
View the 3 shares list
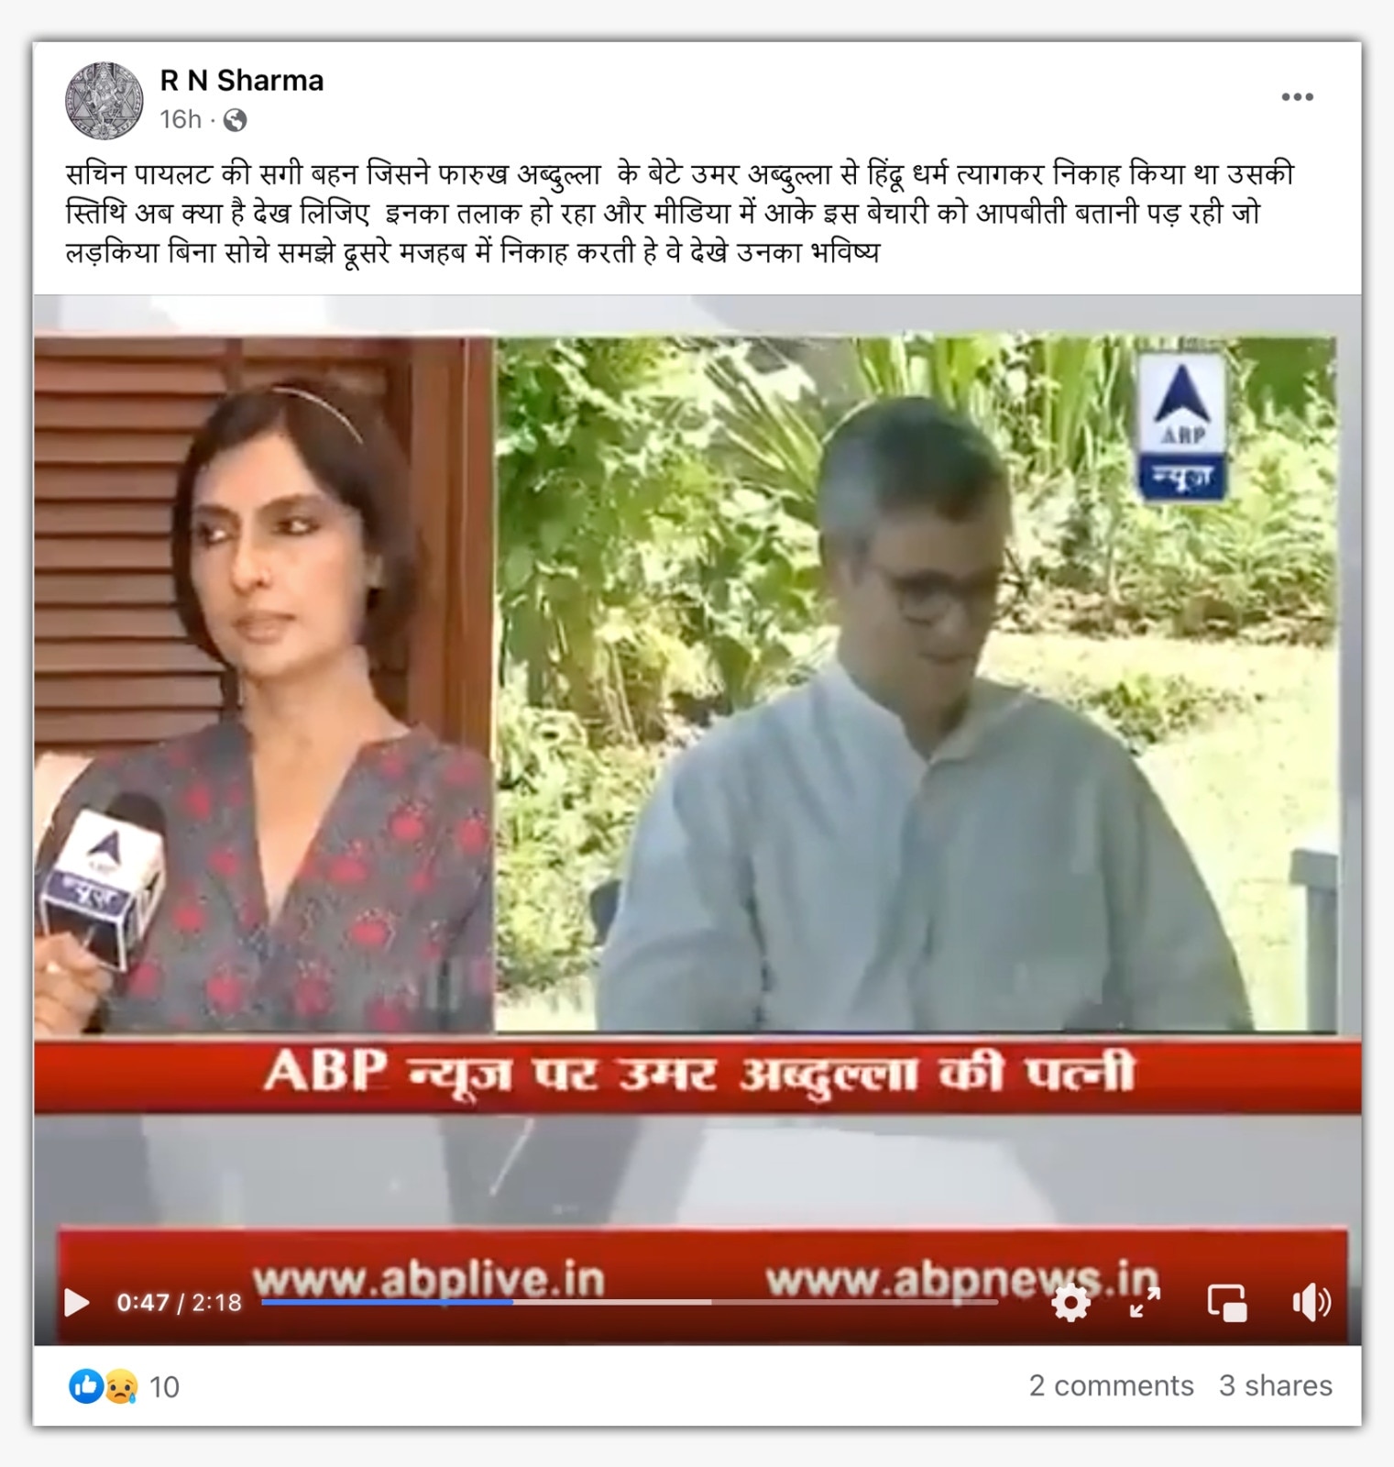(x=1276, y=1385)
